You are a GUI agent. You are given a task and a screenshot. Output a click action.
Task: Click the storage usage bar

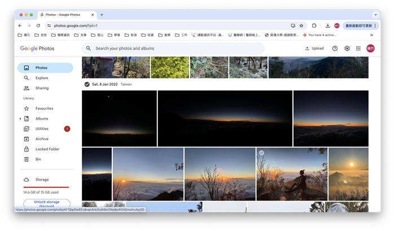coord(46,186)
